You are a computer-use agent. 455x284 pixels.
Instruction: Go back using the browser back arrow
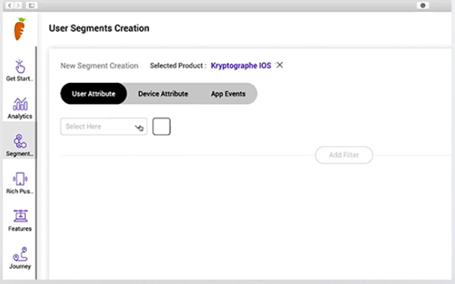pos(10,5)
